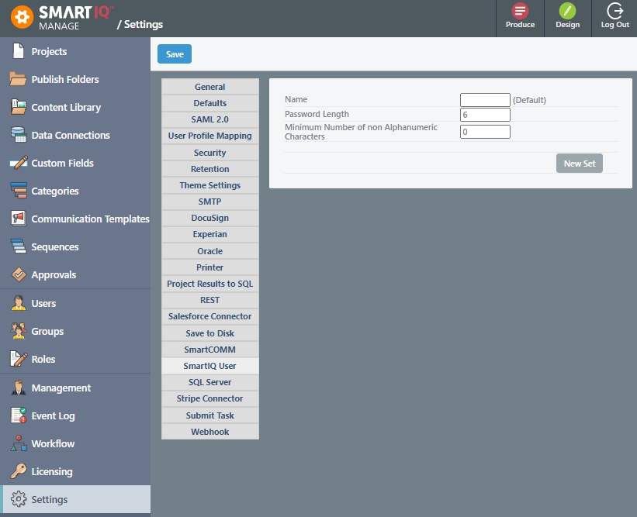Save the settings with Save button
Image resolution: width=637 pixels, height=517 pixels.
pos(175,54)
